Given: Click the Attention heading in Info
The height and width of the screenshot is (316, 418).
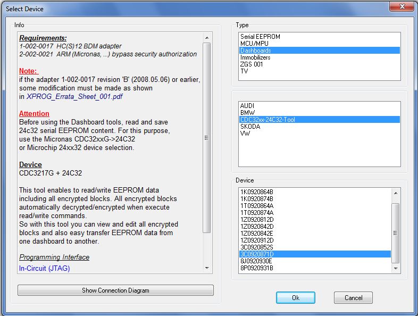Looking at the screenshot, I should (34, 113).
